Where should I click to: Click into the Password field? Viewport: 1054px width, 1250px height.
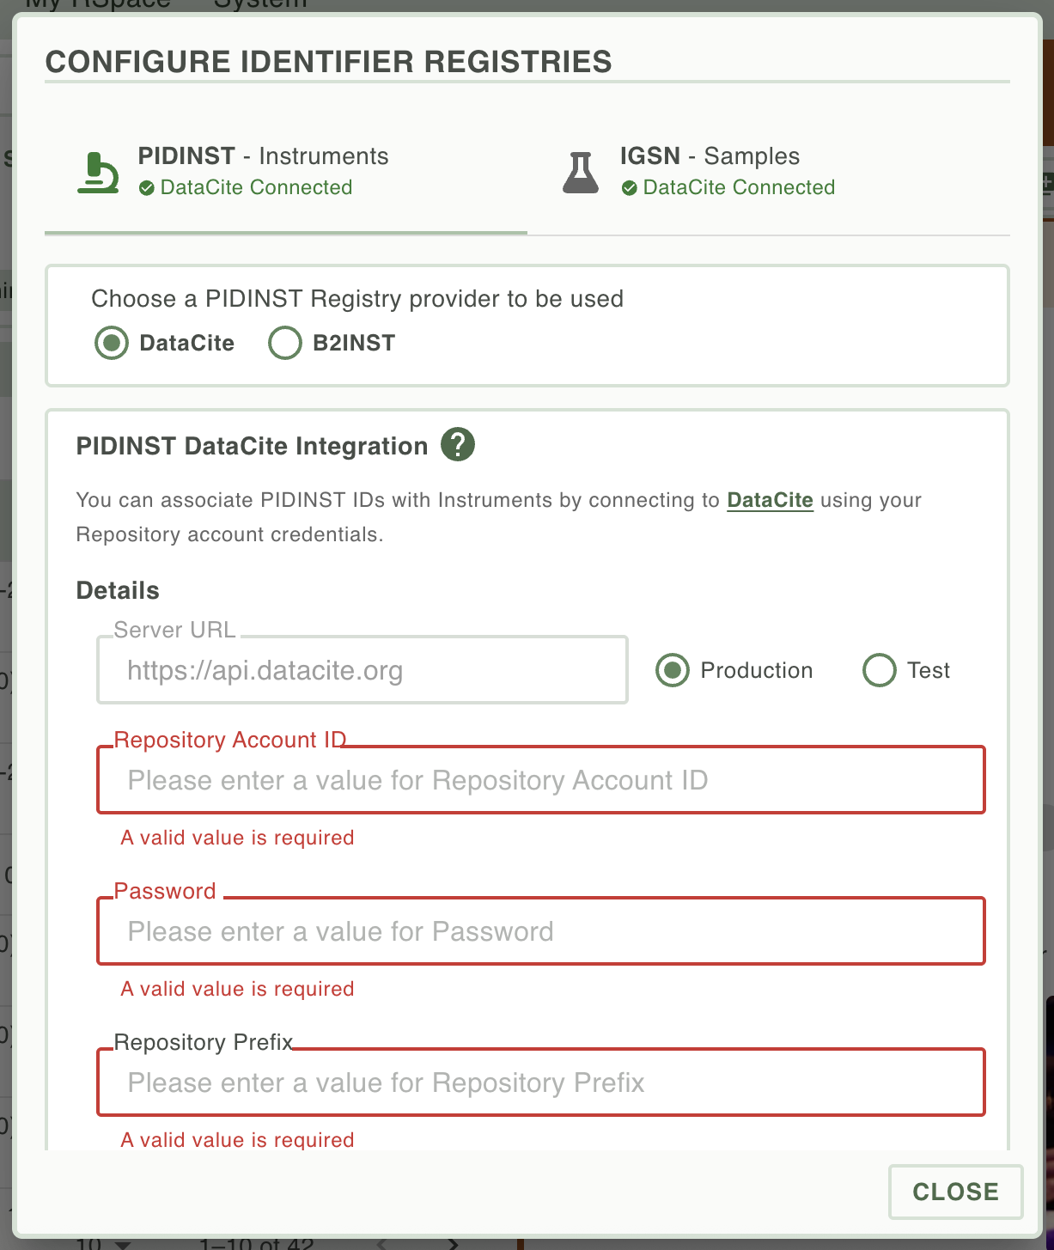tap(541, 931)
